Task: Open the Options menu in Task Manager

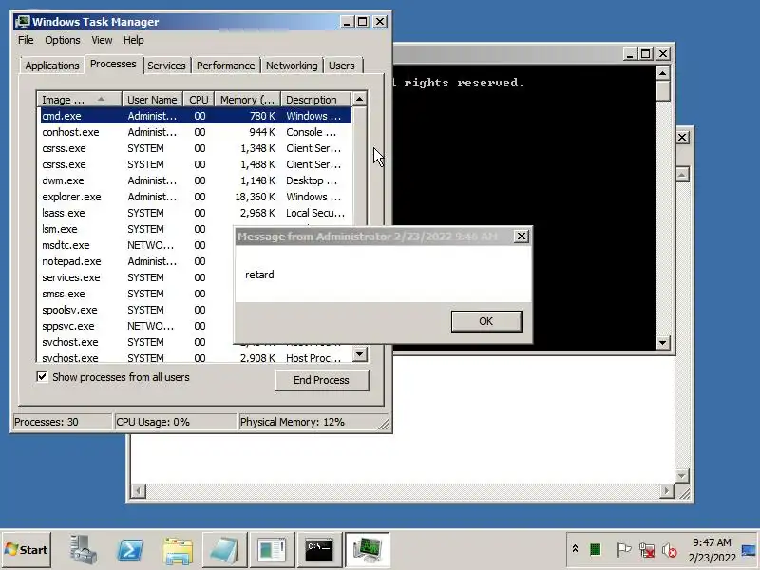Action: 63,40
